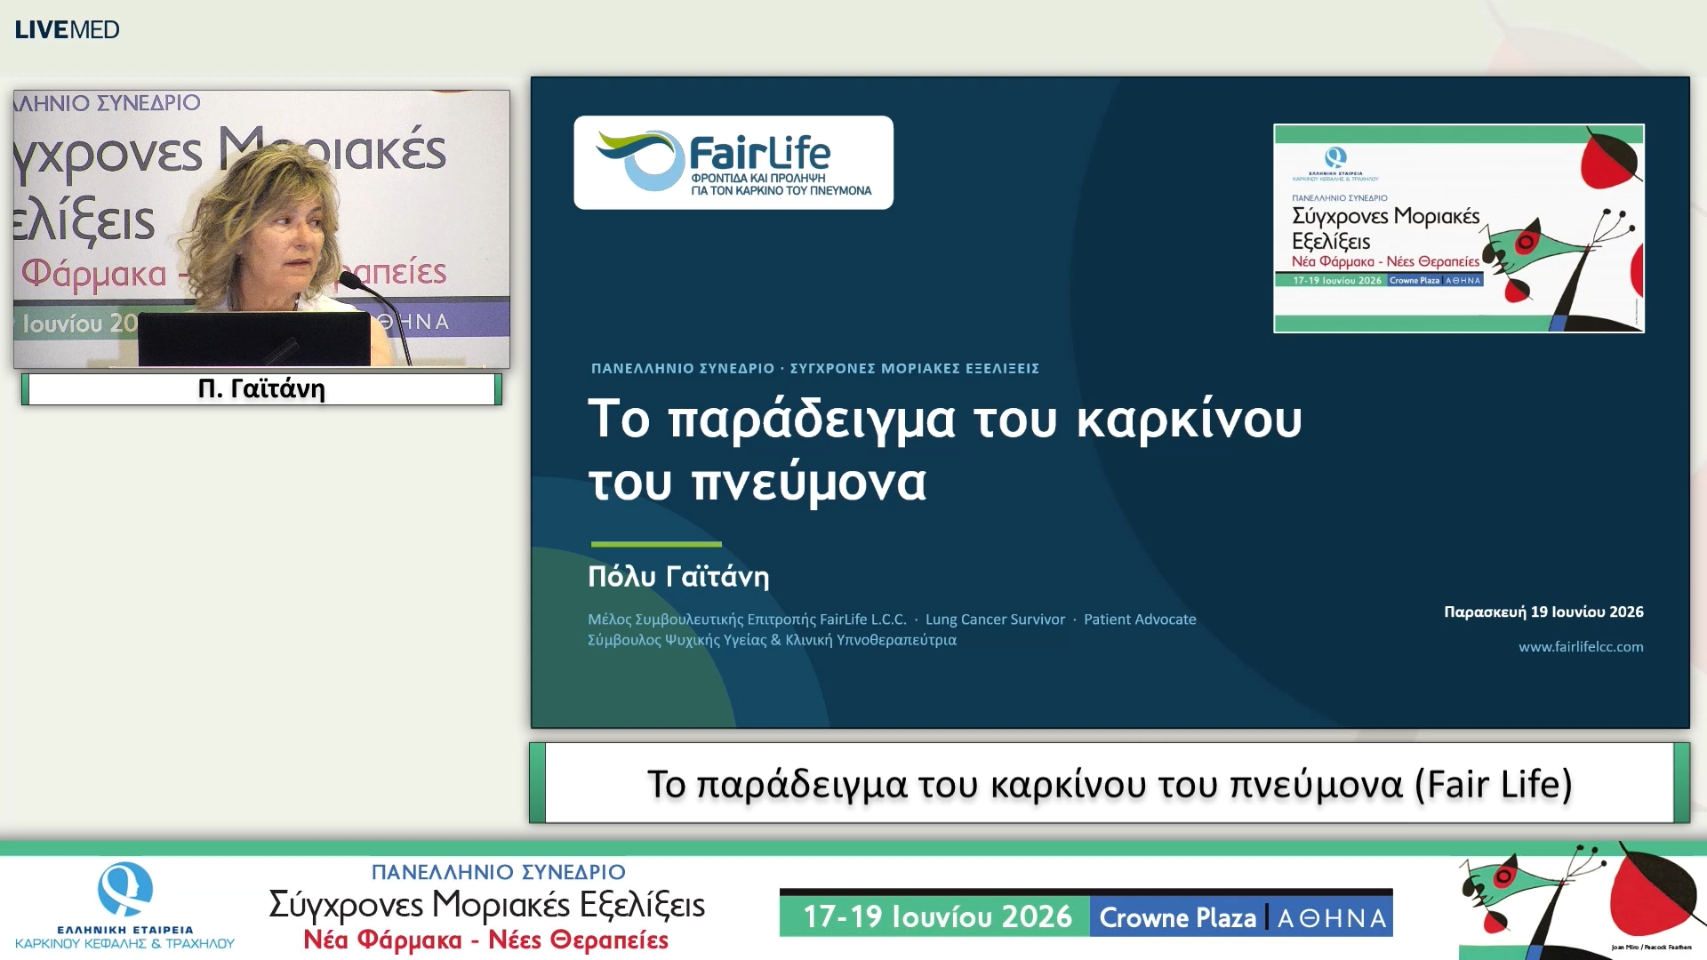Open the www.fairlifelcc.com link
Screen dimensions: 1707x960
point(1581,646)
